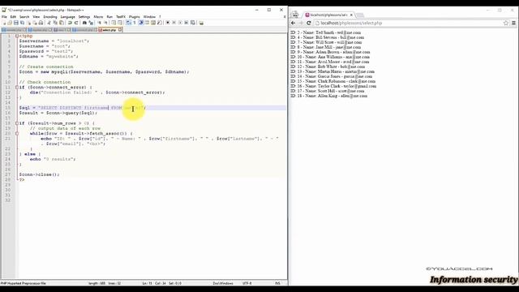Close the select.php tab in Notepad++
Image resolution: width=519 pixels, height=292 pixels.
[x=120, y=30]
